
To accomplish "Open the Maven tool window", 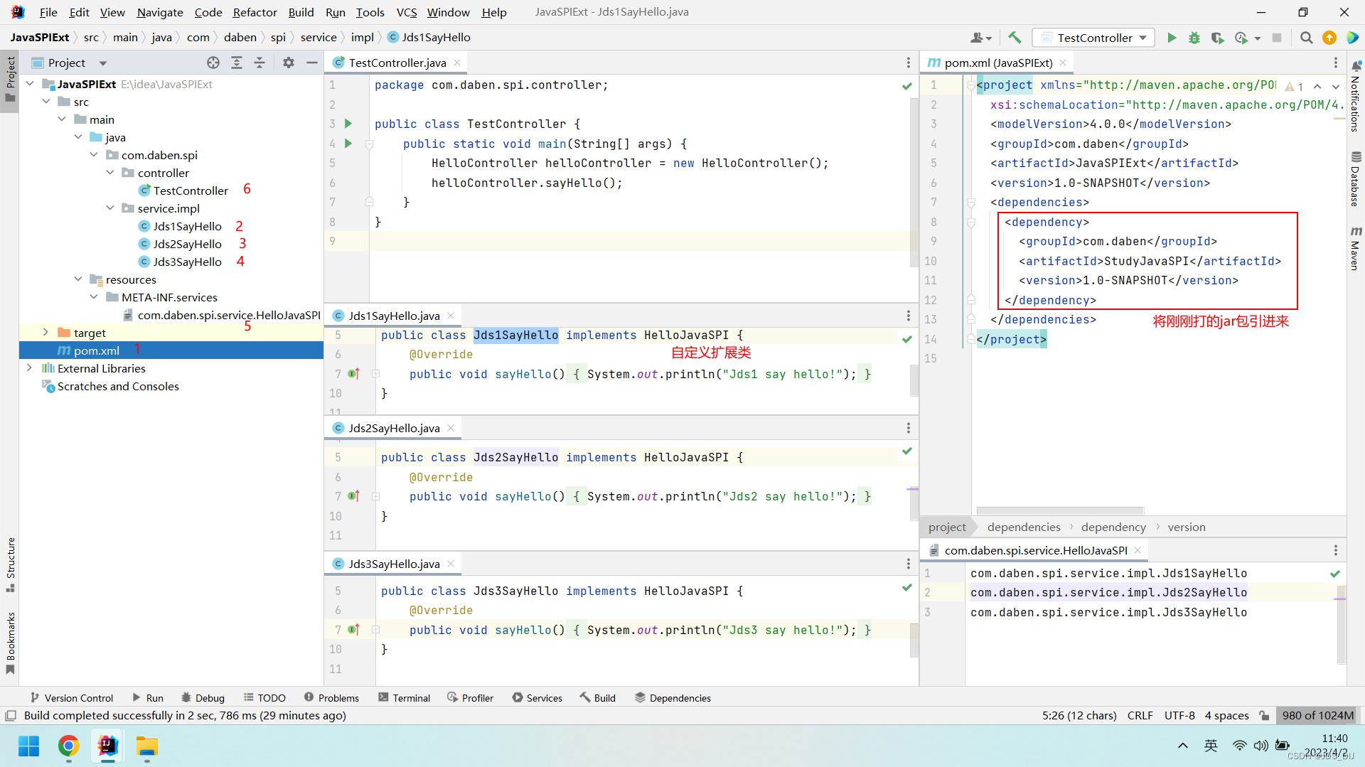I will (x=1355, y=249).
